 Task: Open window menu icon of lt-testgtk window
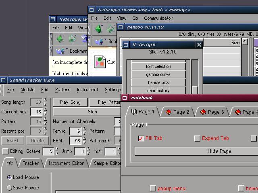point(126,45)
